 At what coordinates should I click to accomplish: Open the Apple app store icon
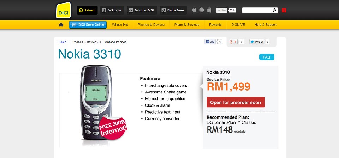click(x=194, y=10)
